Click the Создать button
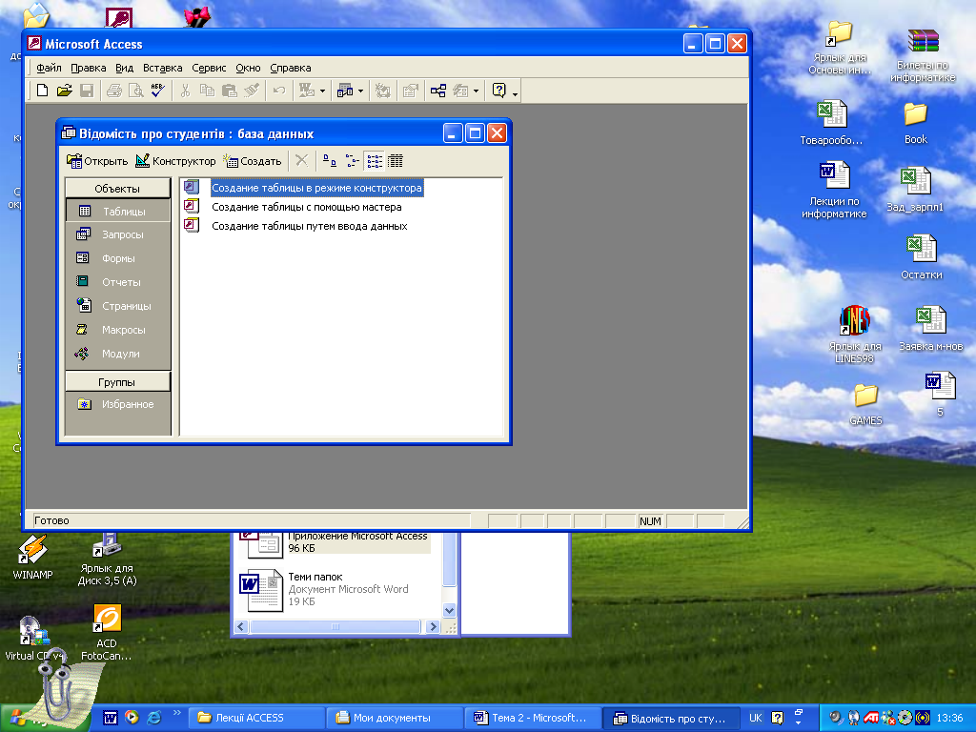This screenshot has height=732, width=976. pos(253,161)
